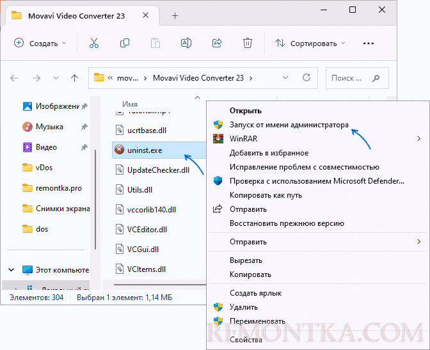Image resolution: width=430 pixels, height=350 pixels.
Task: Select the uninst.exe file
Action: pyautogui.click(x=159, y=150)
